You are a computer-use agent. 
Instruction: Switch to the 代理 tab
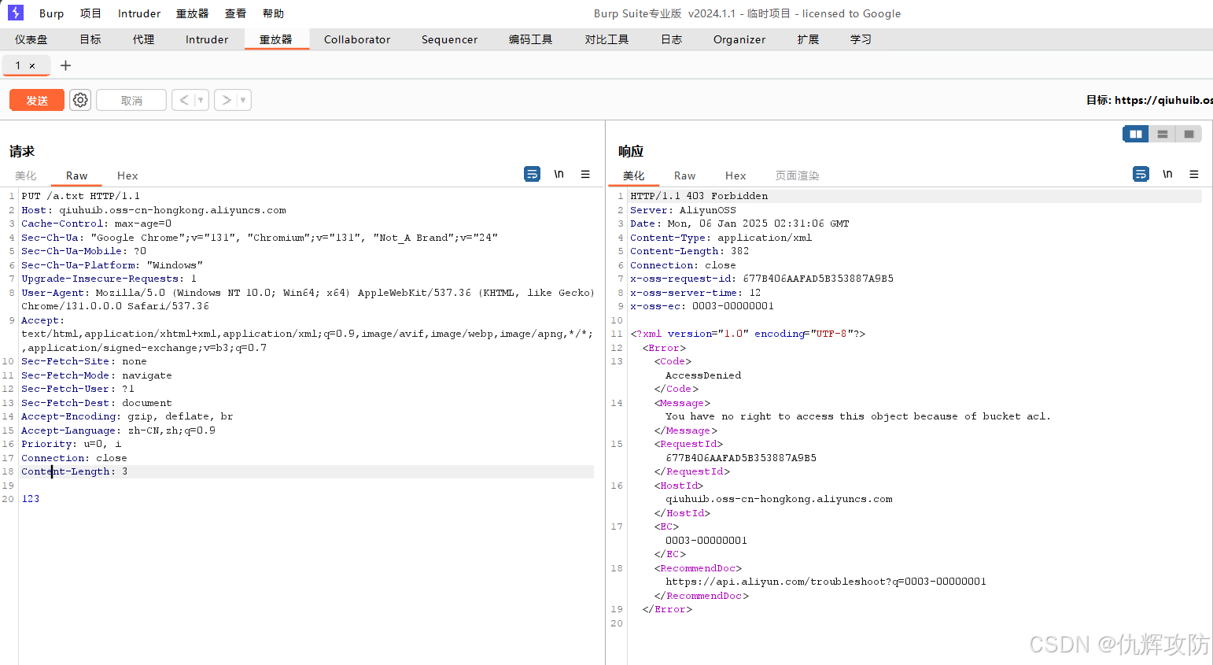click(144, 39)
